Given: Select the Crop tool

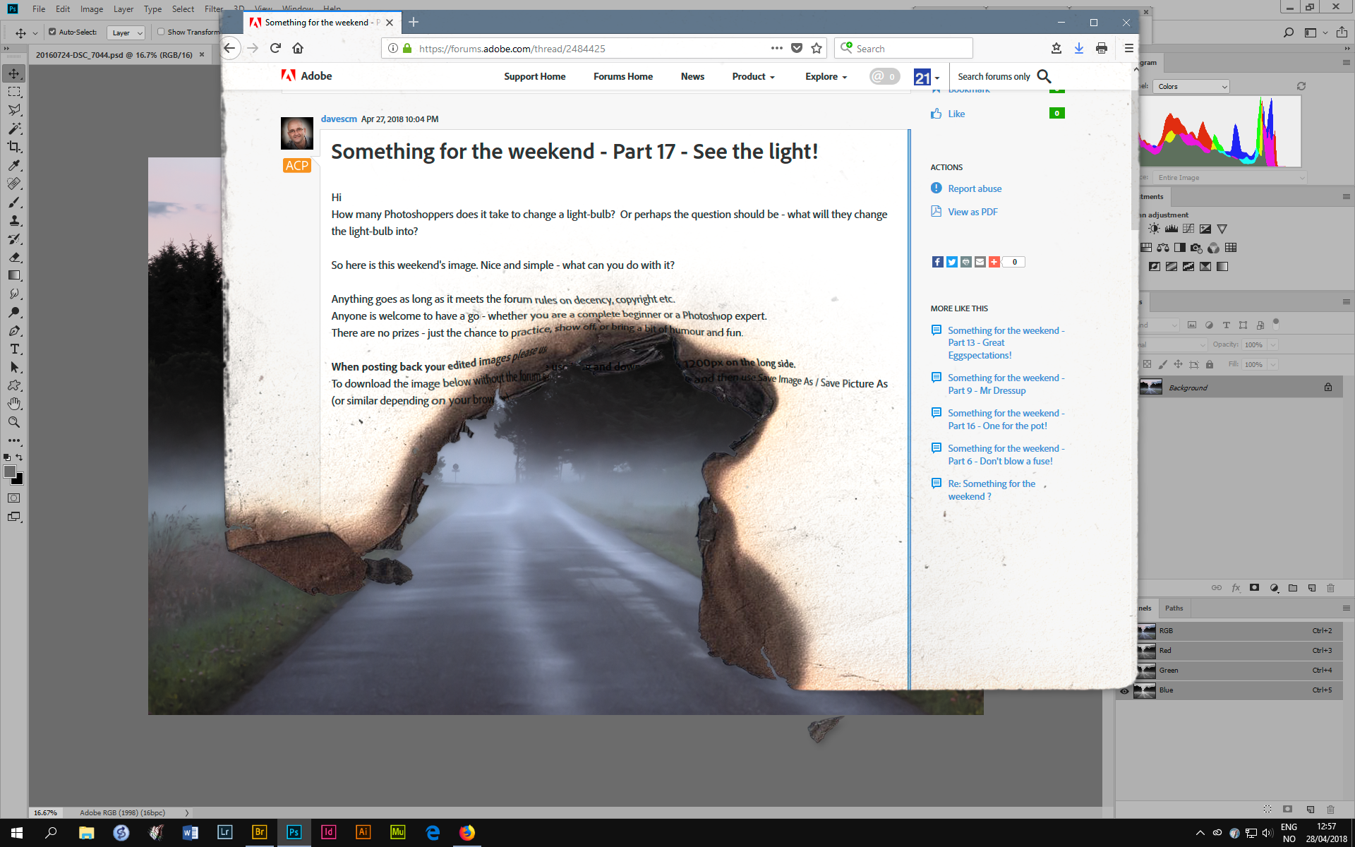Looking at the screenshot, I should [14, 147].
